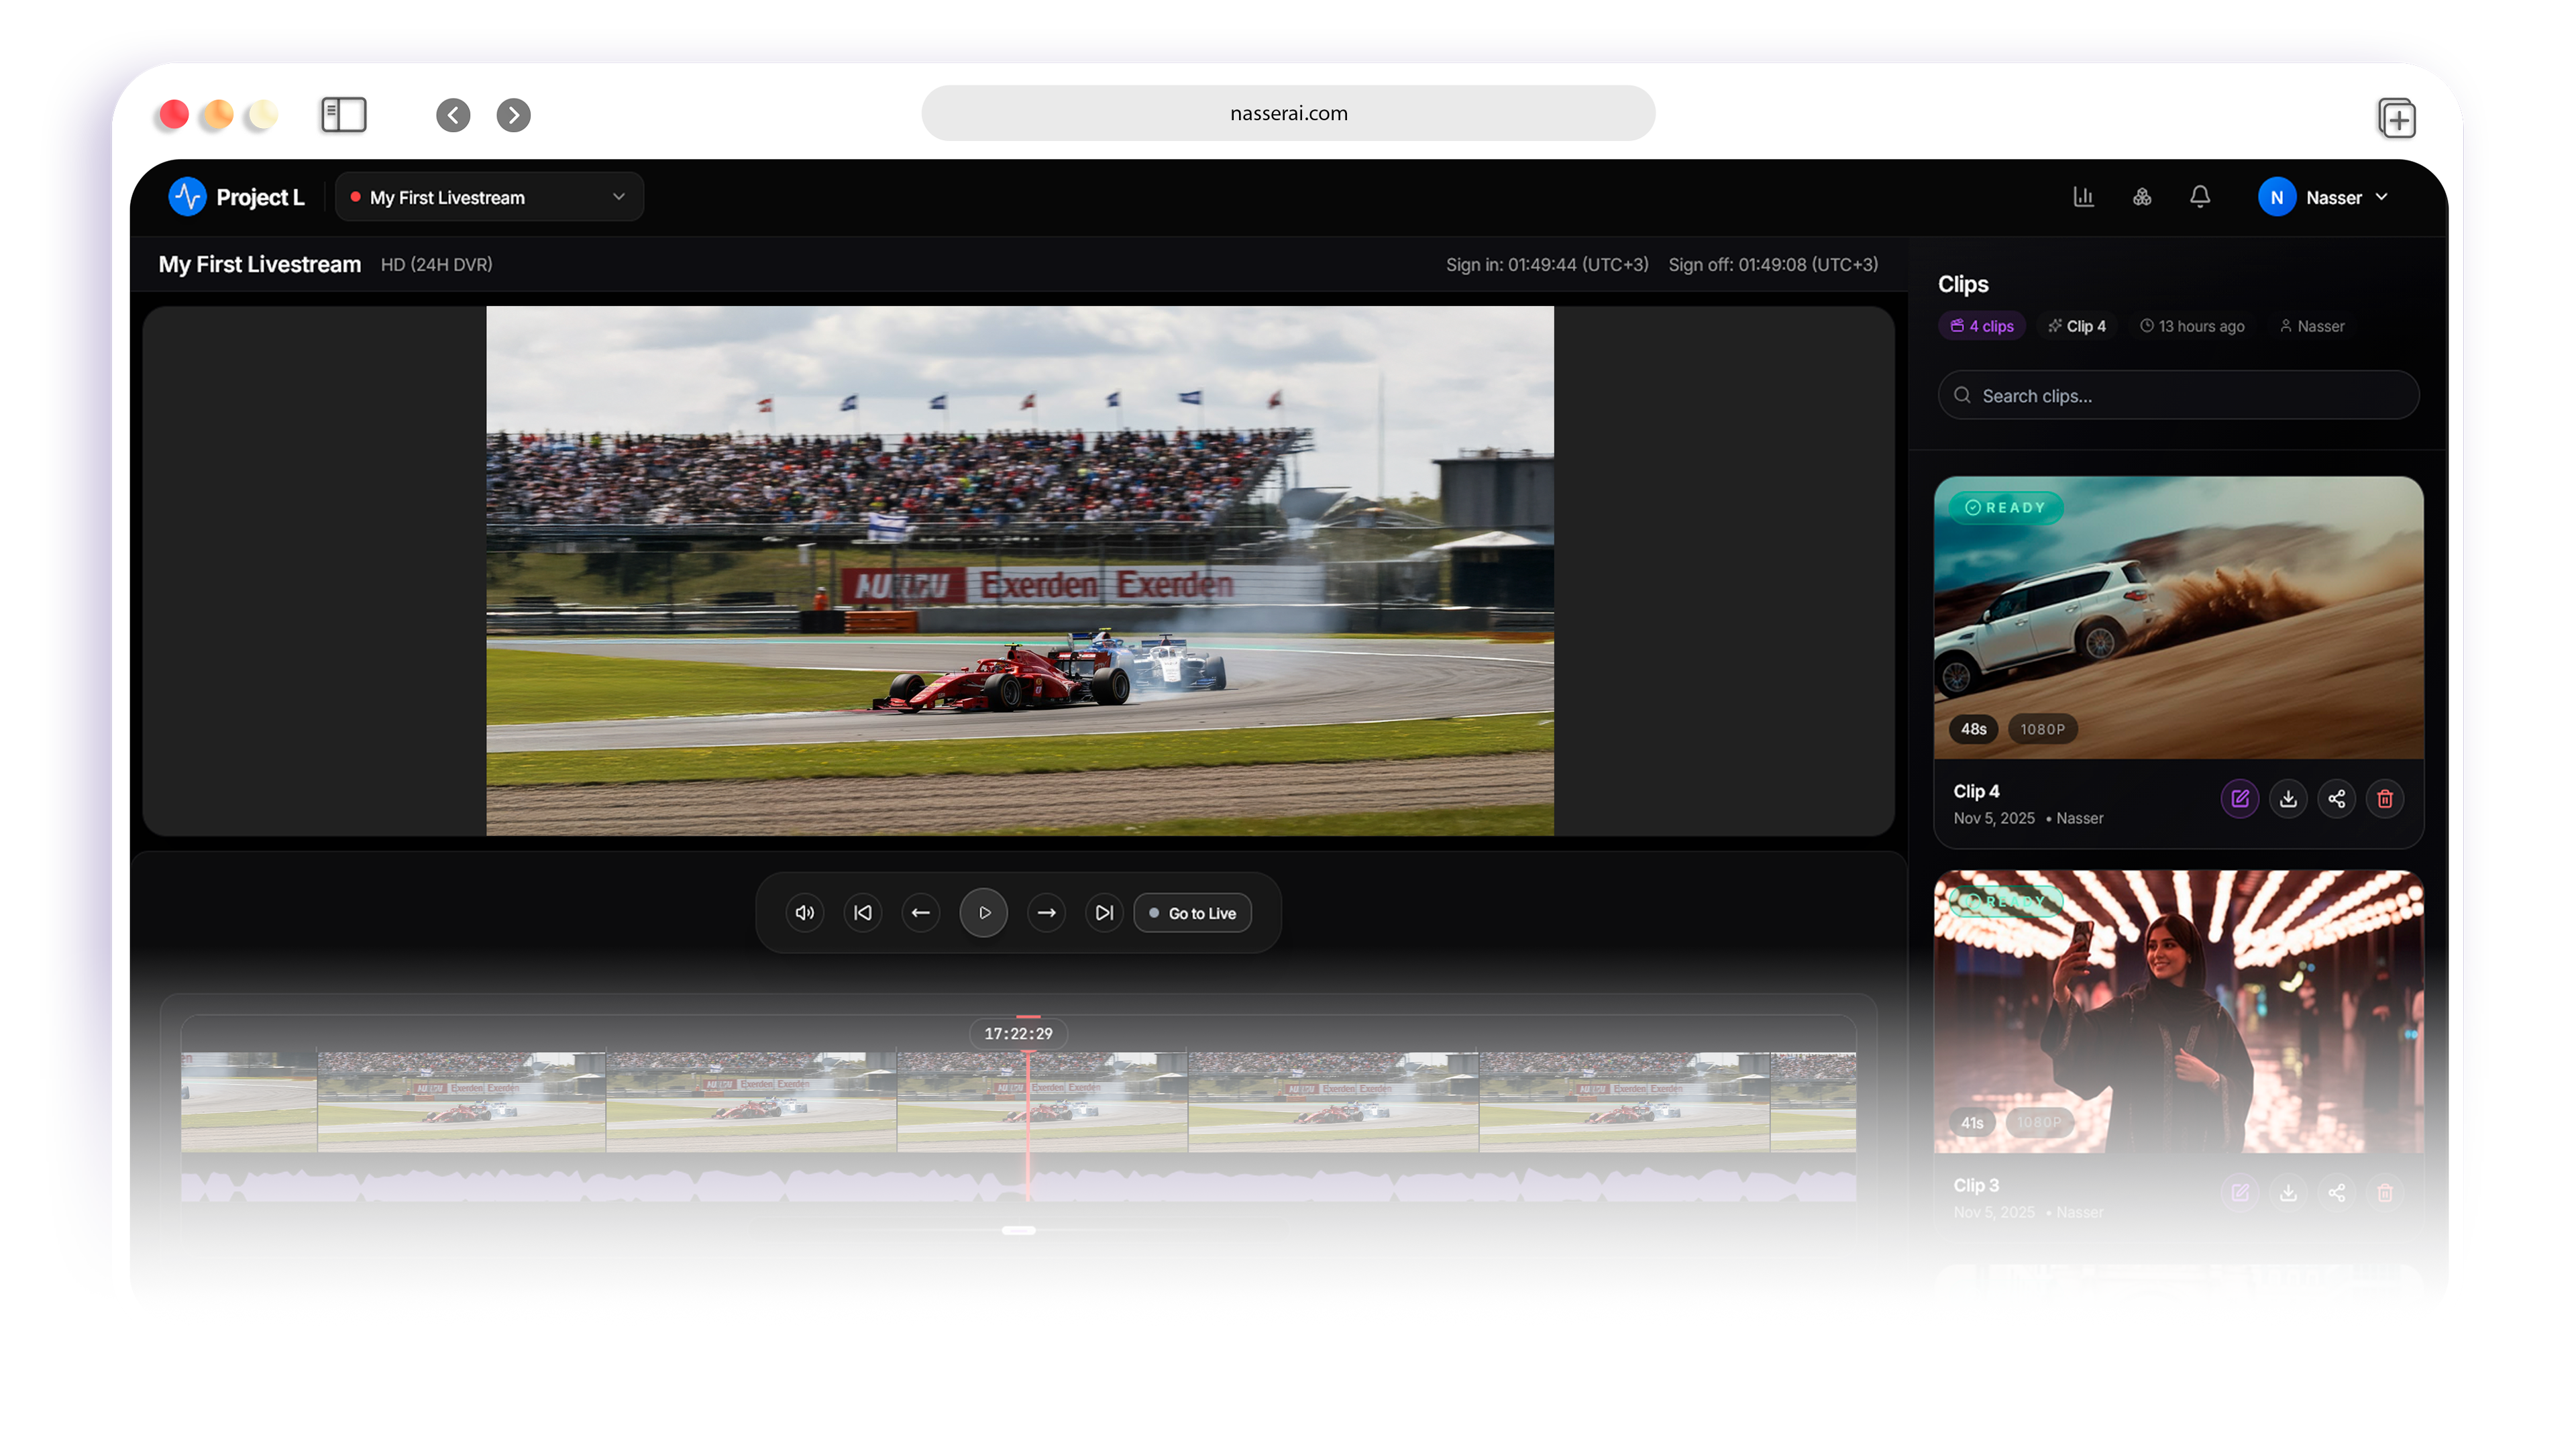Image resolution: width=2576 pixels, height=1449 pixels.
Task: Click Go to Live button
Action: pos(1192,913)
